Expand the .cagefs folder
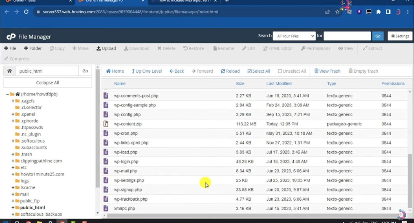The width and height of the screenshot is (414, 223). pyautogui.click(x=13, y=101)
